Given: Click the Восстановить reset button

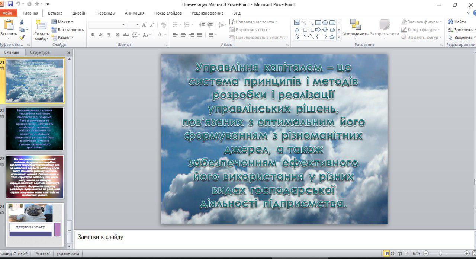Looking at the screenshot, I should [68, 30].
